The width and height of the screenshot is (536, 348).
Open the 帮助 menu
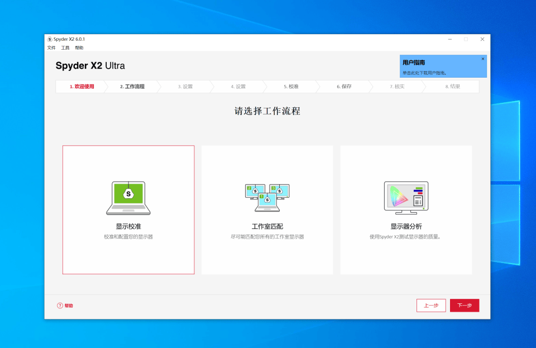(x=78, y=47)
